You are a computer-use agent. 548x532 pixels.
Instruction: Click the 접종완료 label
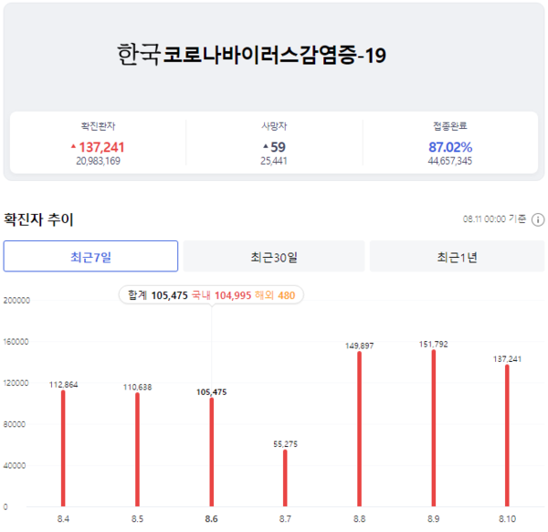tap(450, 126)
